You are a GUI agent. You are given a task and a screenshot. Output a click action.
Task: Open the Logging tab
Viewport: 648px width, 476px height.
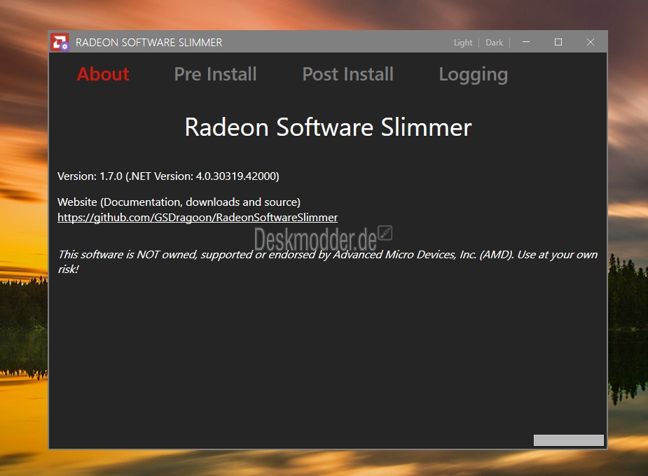click(473, 75)
